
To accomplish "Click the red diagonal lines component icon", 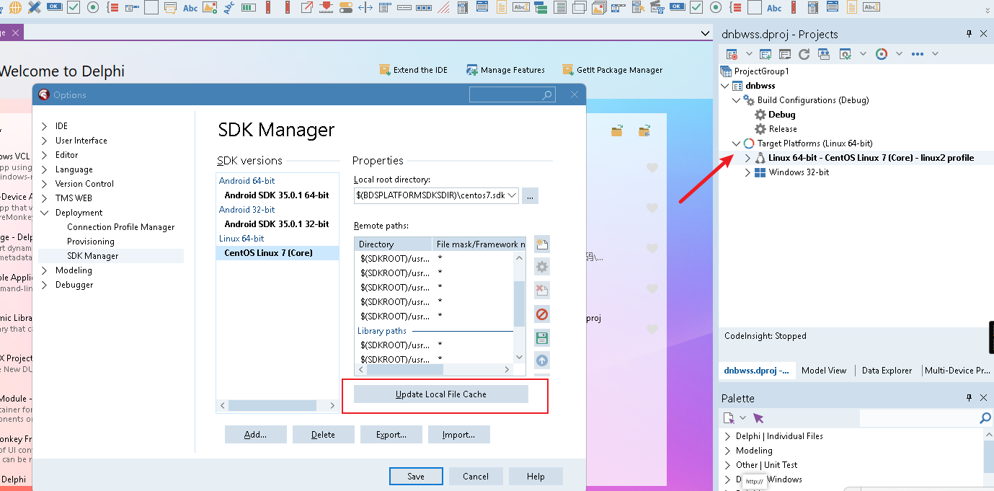I will pyautogui.click(x=443, y=7).
